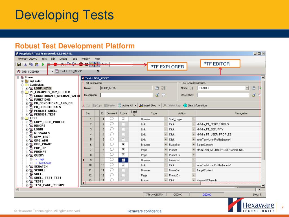Click the Prefix input field

(121, 64)
